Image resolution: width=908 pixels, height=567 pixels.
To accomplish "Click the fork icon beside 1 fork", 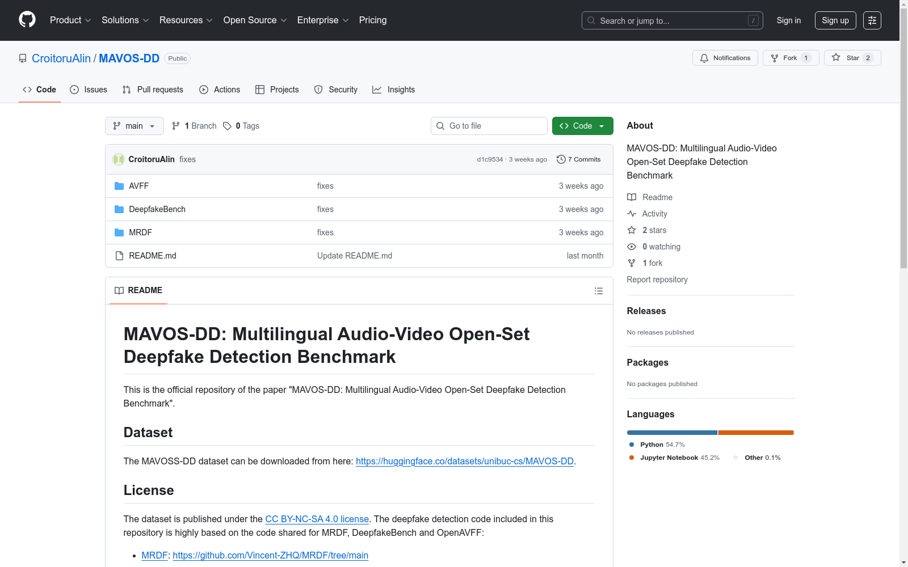I will [632, 263].
